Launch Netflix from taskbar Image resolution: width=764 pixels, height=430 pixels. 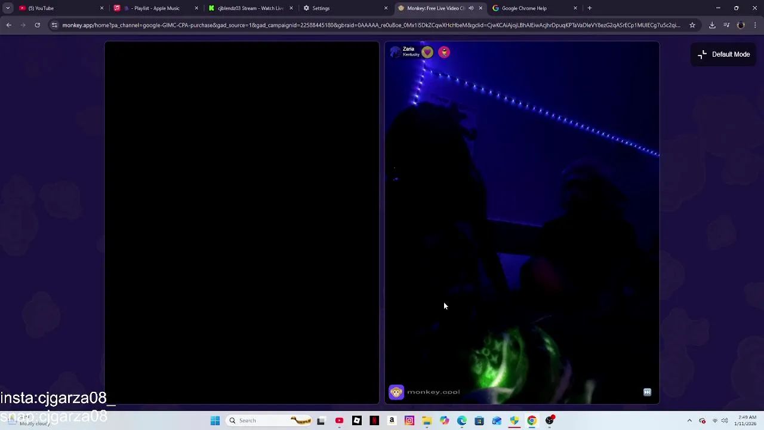[374, 420]
